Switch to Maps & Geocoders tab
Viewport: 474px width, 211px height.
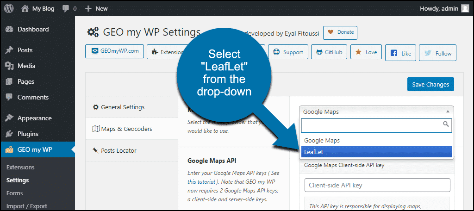coord(132,129)
